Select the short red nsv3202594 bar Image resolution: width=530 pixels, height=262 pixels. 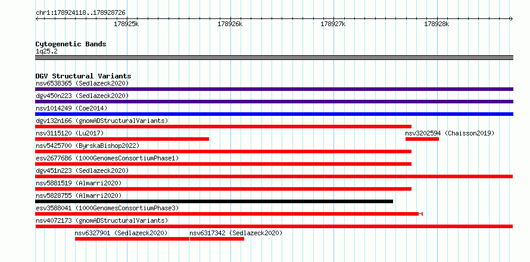click(422, 139)
